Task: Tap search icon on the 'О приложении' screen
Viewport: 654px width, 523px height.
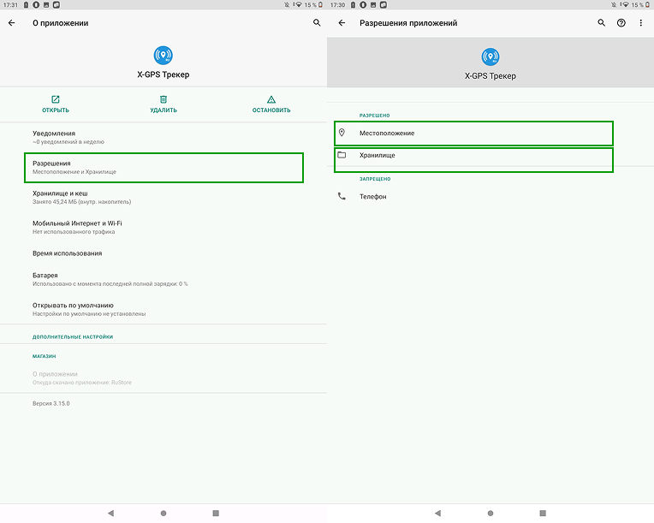Action: pos(317,23)
